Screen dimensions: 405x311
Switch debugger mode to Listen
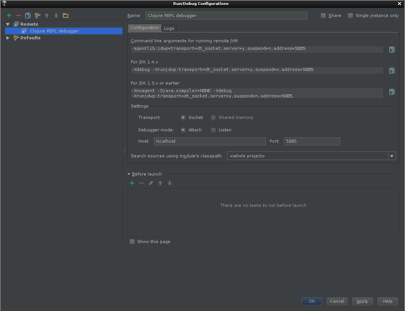click(x=213, y=130)
